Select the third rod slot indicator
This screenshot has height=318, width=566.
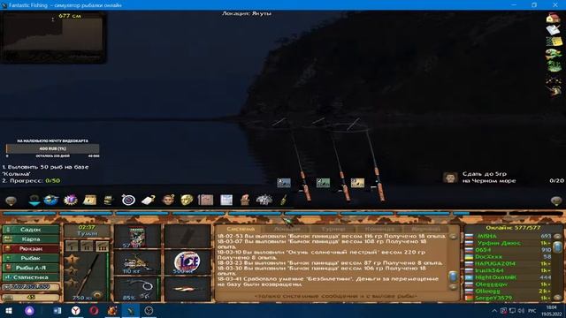(357, 183)
